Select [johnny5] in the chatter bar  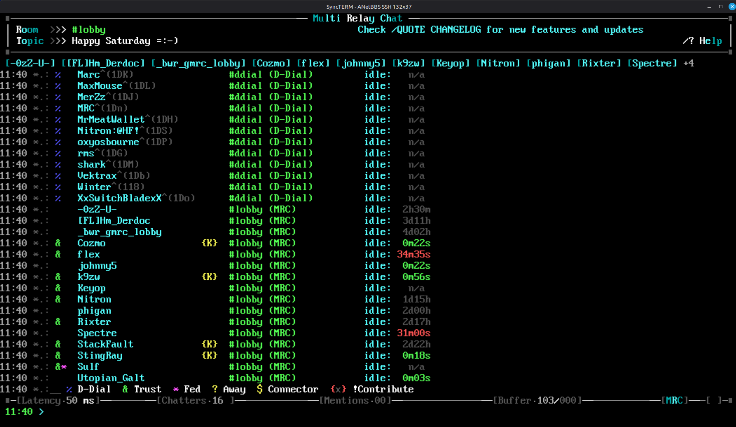coord(361,63)
